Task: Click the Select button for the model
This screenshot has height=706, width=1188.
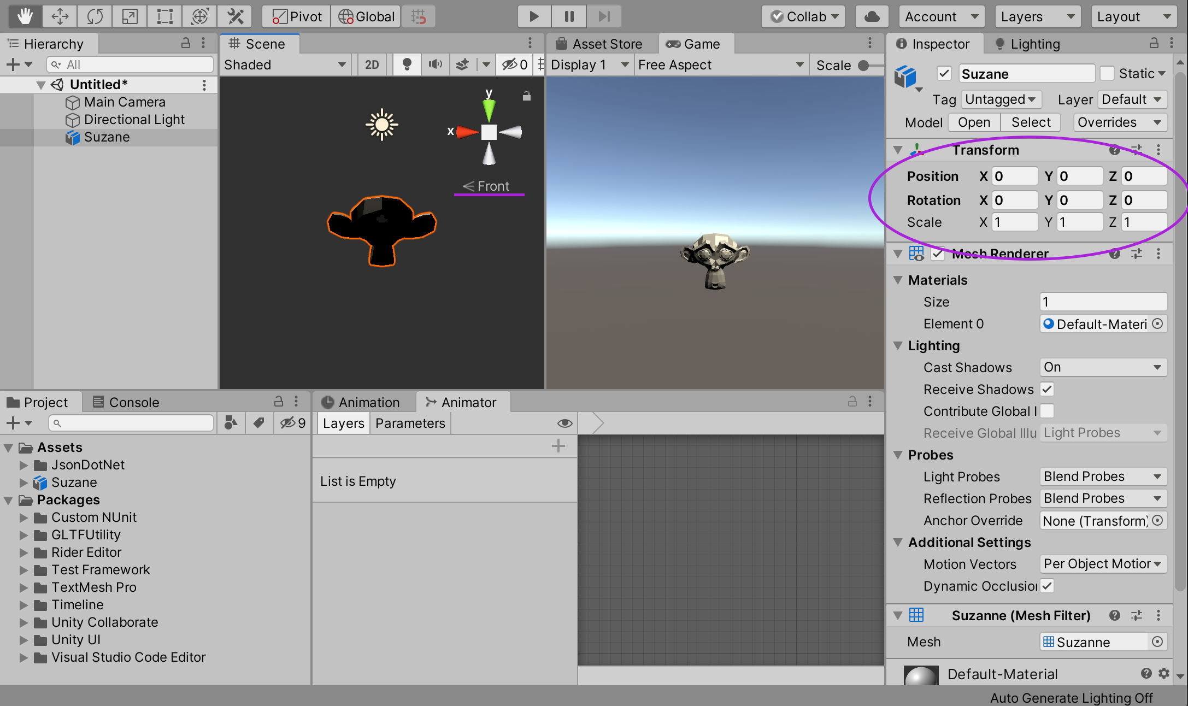Action: 1030,122
